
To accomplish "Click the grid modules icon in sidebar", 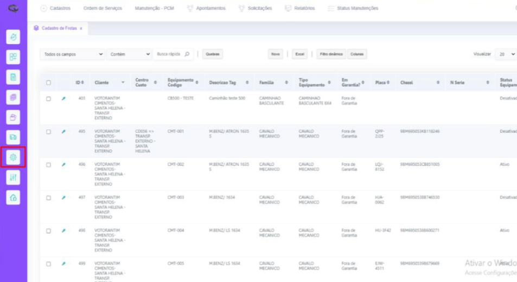I will [14, 57].
